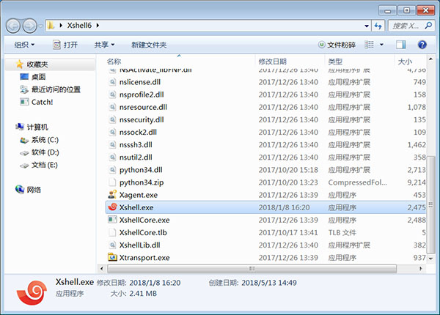Open 文档 (E:) drive

pyautogui.click(x=44, y=165)
